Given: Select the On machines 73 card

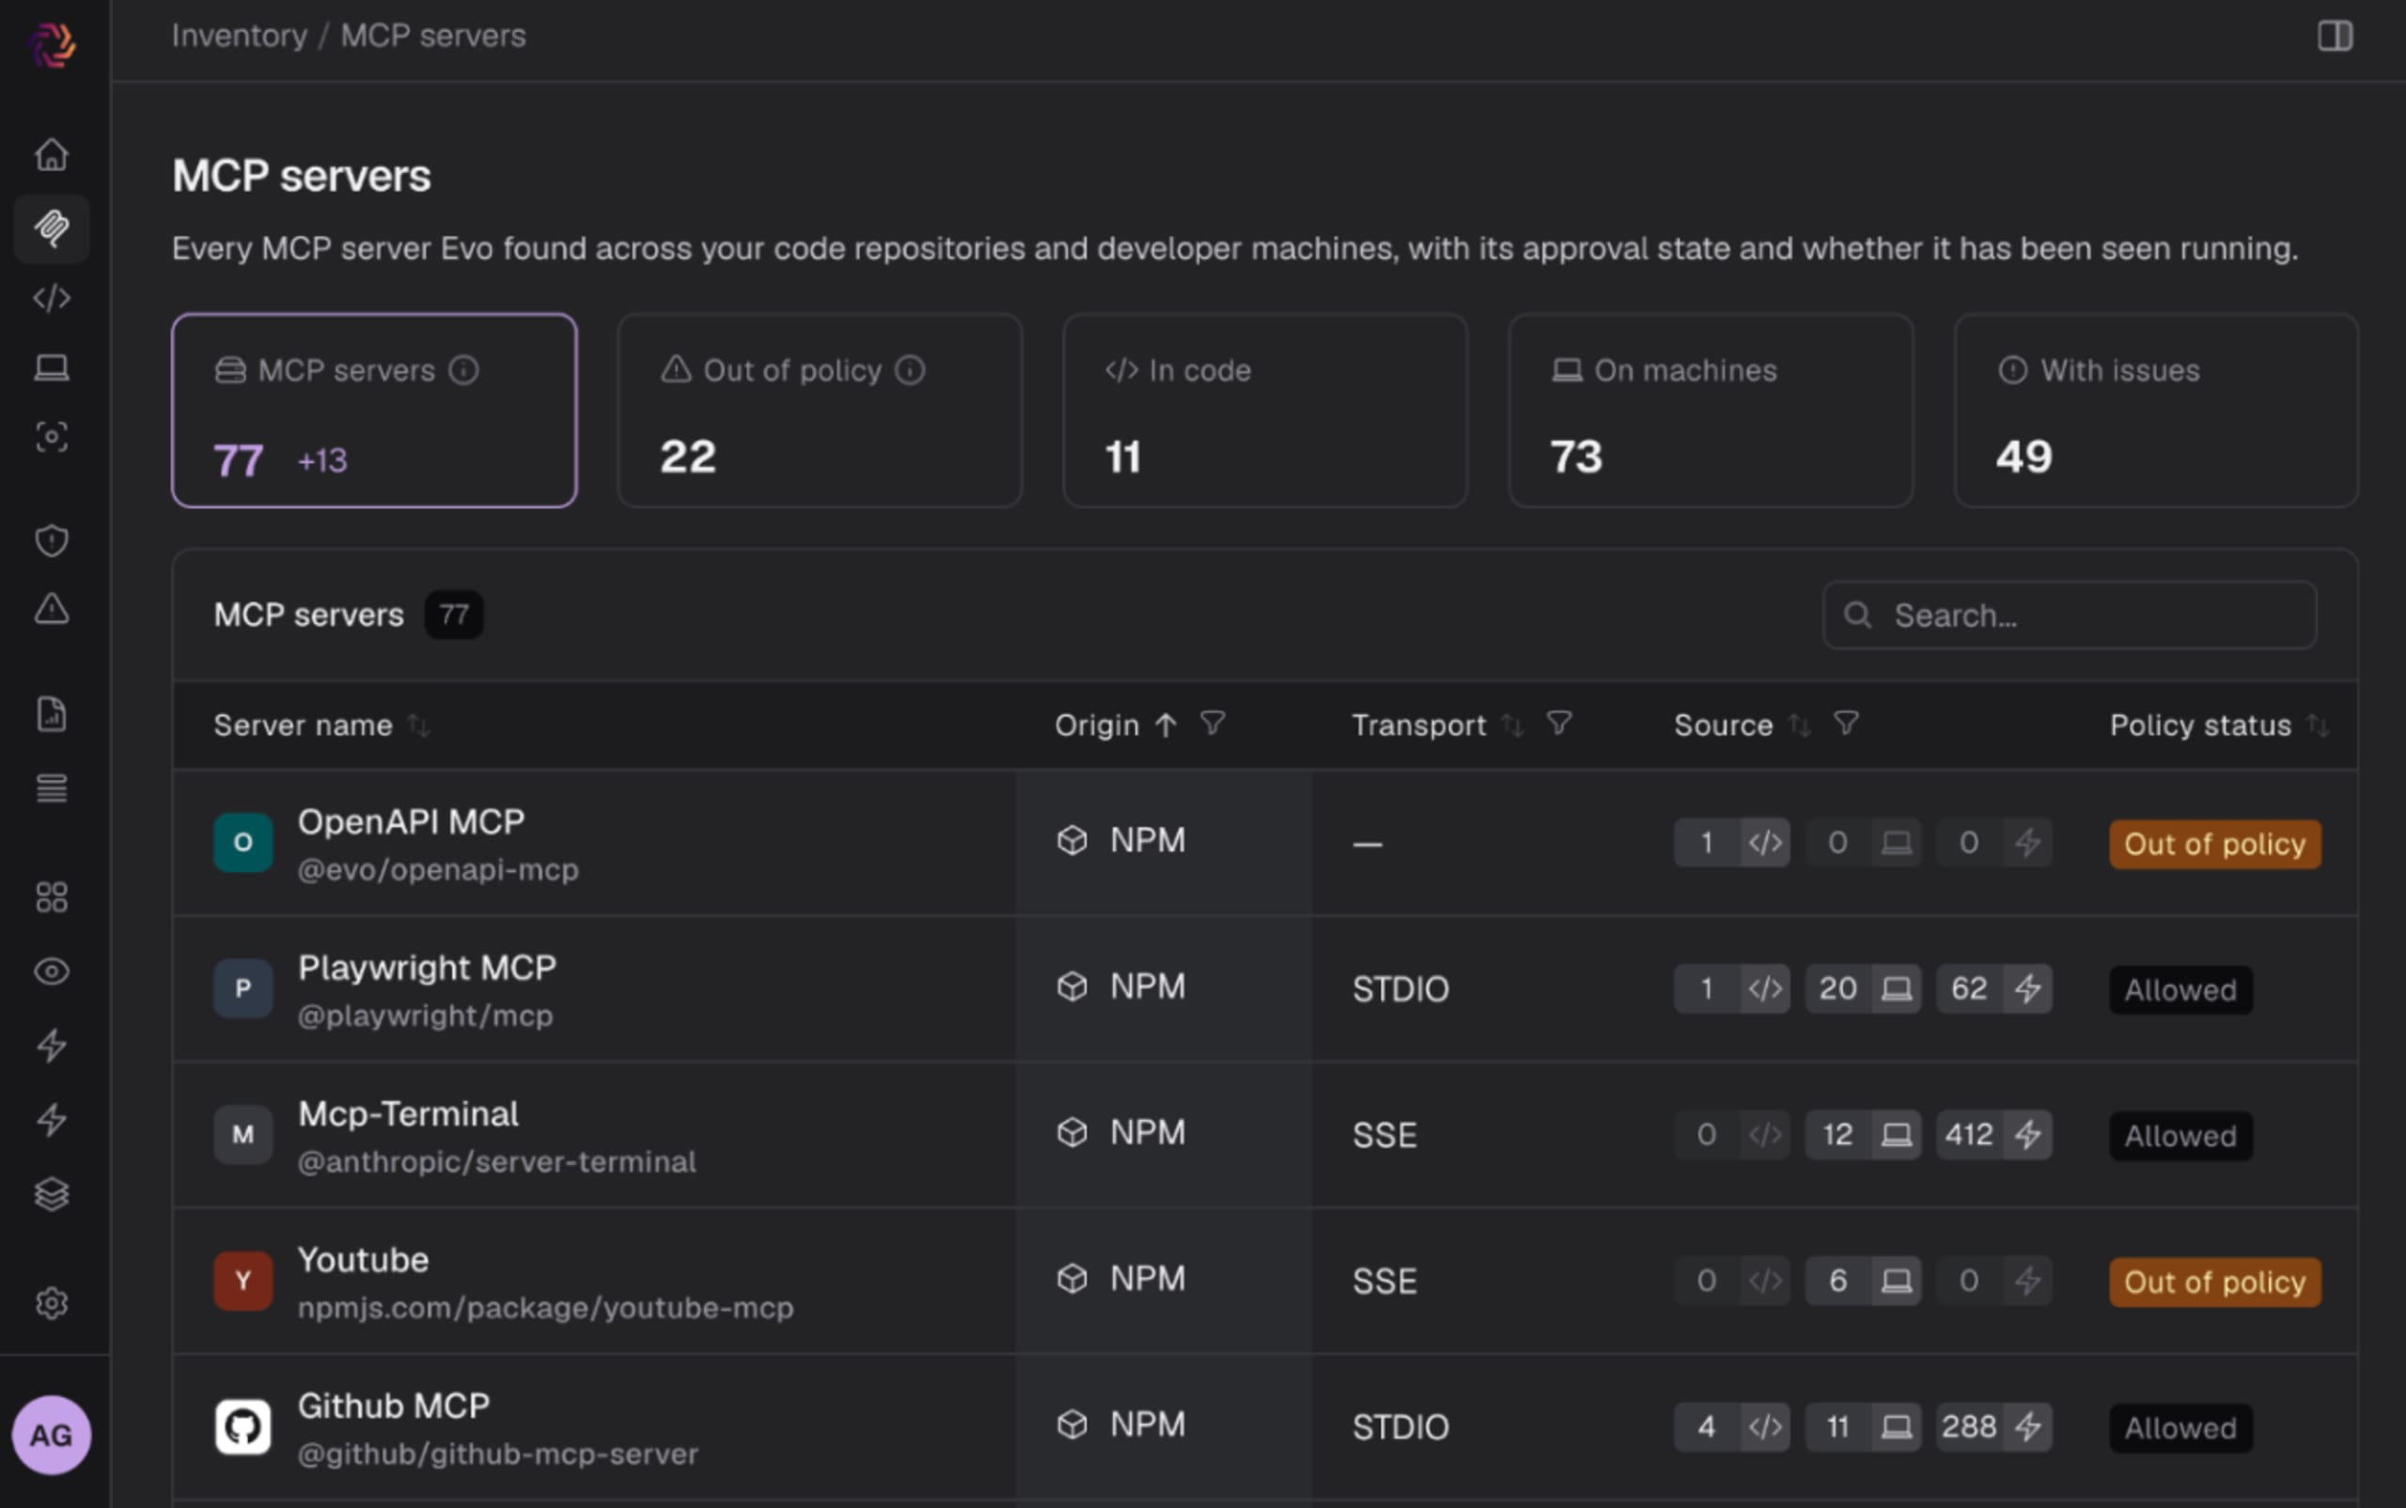Looking at the screenshot, I should 1711,411.
